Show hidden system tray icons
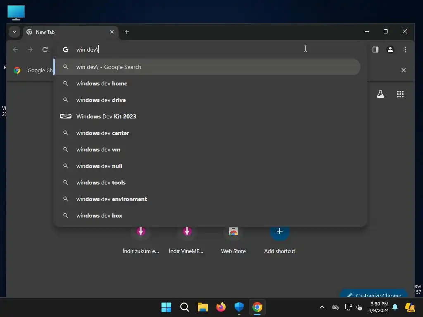 pyautogui.click(x=322, y=307)
